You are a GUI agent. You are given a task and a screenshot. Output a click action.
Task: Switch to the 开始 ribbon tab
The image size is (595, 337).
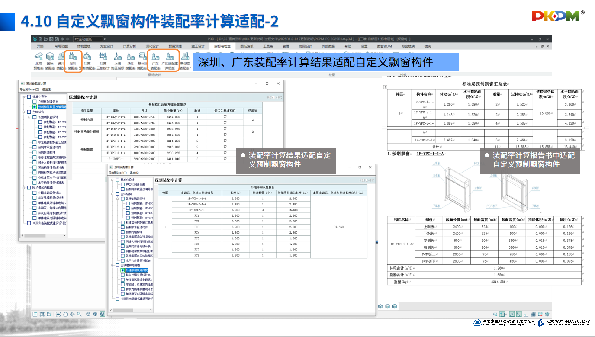[40, 46]
